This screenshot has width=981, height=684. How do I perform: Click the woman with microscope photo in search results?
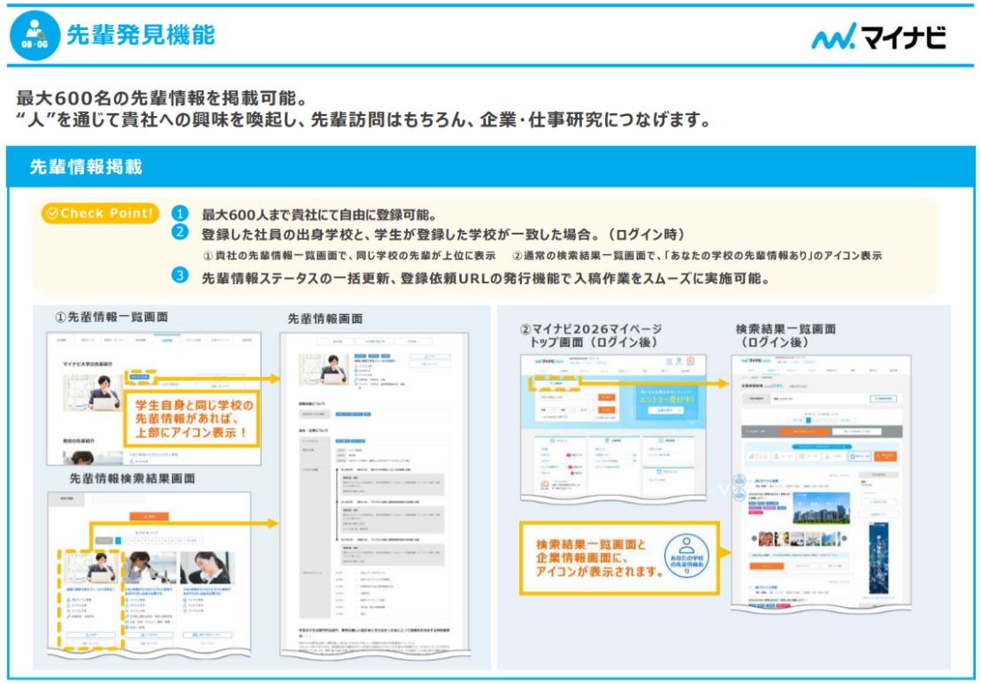click(149, 567)
